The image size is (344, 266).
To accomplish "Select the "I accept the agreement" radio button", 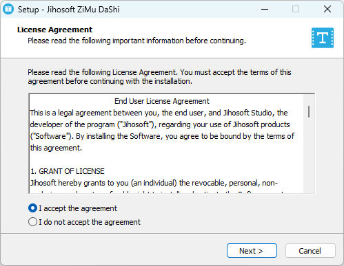I will [x=32, y=208].
